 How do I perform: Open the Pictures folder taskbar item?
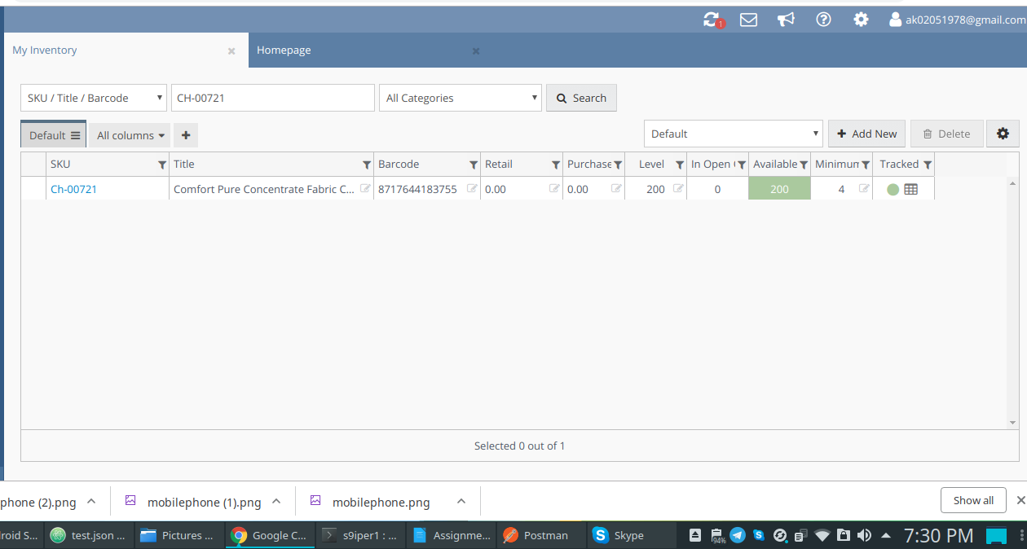point(178,535)
